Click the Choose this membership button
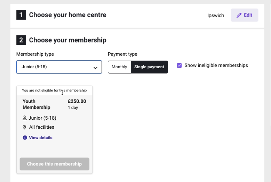Viewport: 271px width, 182px height. [55, 164]
